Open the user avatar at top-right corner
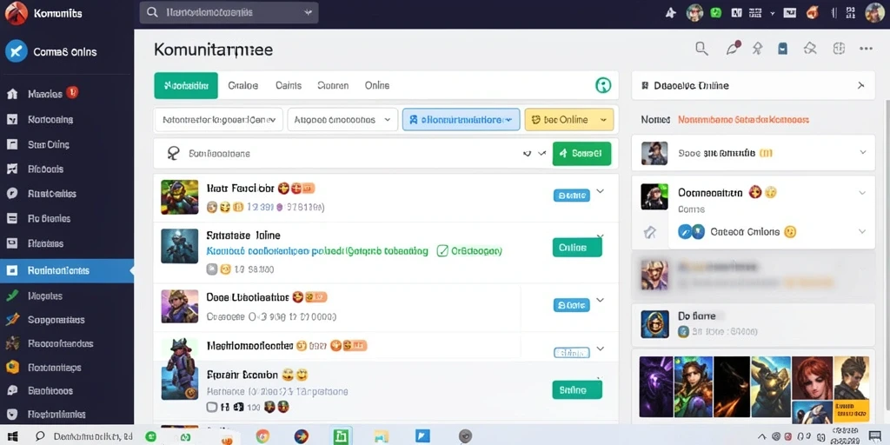 pyautogui.click(x=874, y=12)
